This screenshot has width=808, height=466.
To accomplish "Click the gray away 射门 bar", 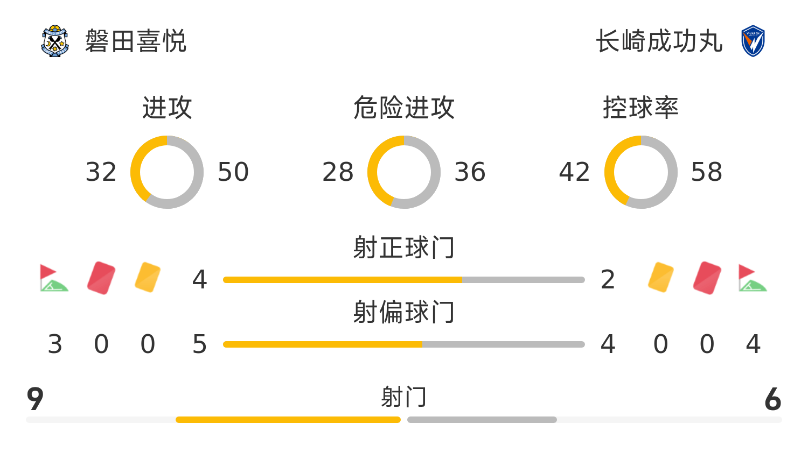I will point(482,420).
